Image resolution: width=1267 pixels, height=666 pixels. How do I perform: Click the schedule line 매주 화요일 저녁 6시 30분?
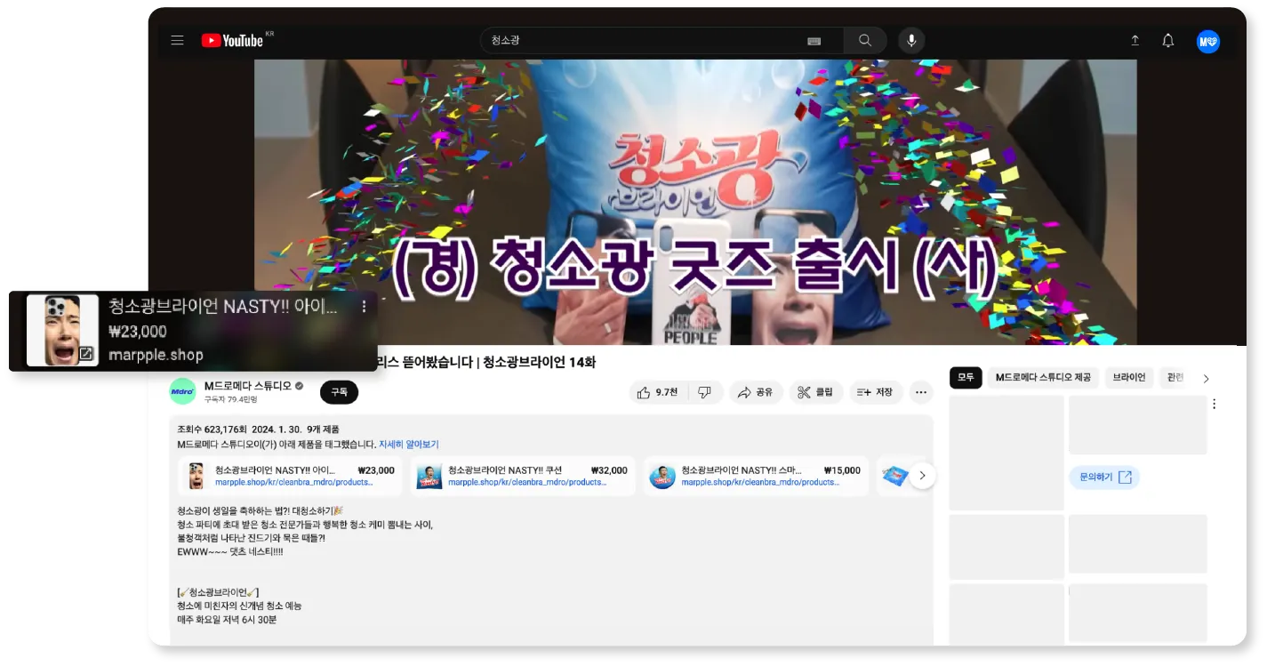(x=227, y=619)
